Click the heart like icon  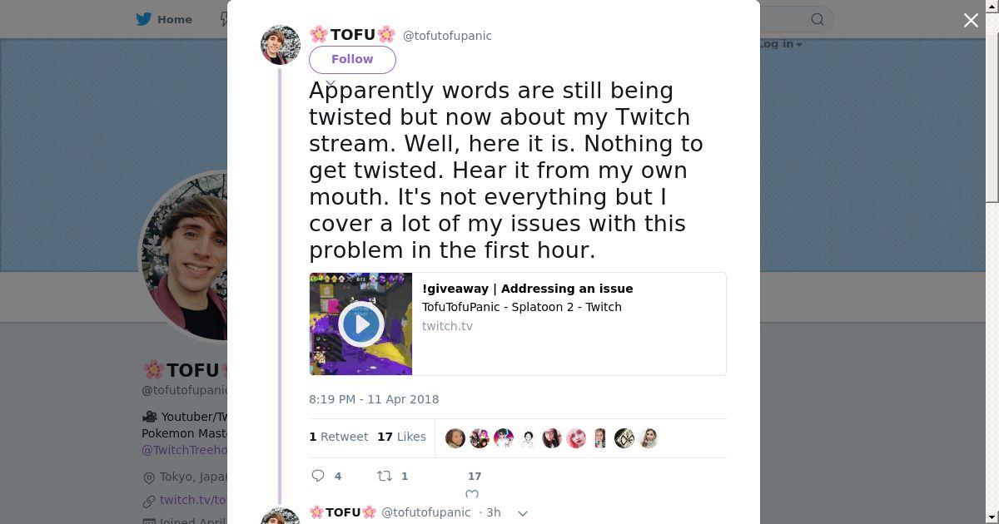(472, 494)
